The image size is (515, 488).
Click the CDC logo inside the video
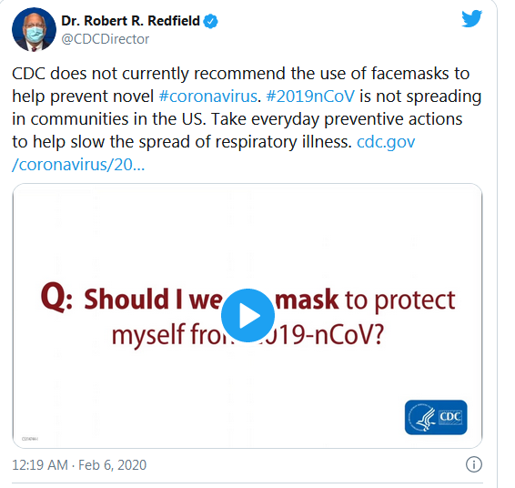click(436, 417)
